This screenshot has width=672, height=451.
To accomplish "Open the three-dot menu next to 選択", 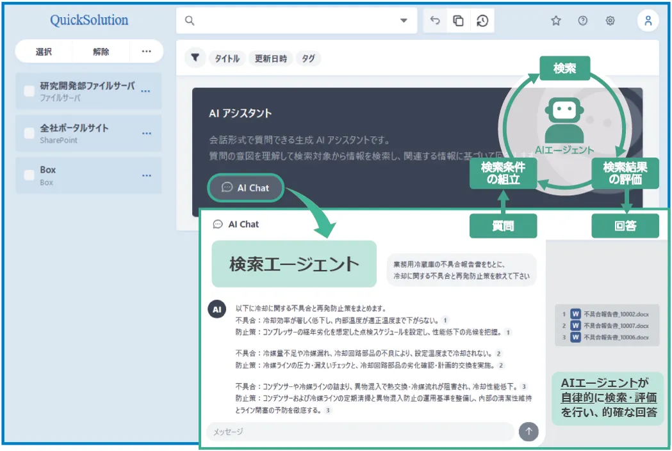I will tap(145, 51).
